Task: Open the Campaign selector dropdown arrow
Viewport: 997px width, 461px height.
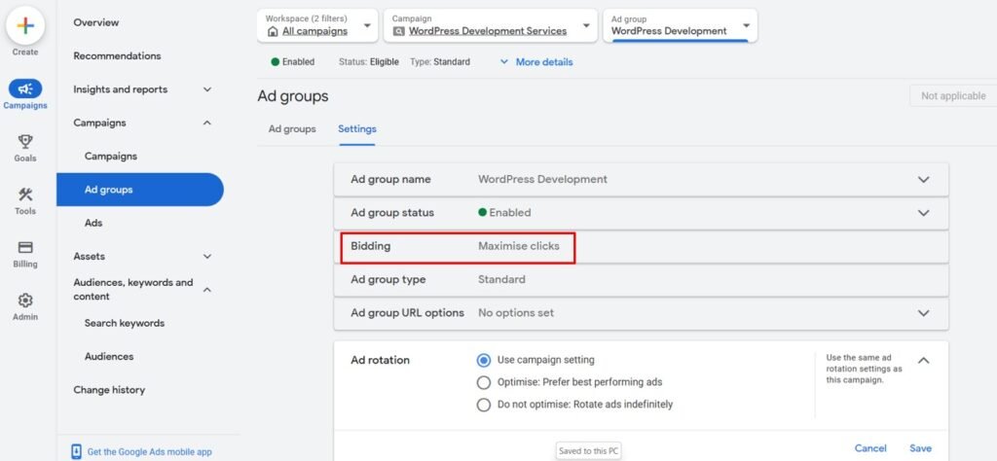Action: [x=585, y=26]
